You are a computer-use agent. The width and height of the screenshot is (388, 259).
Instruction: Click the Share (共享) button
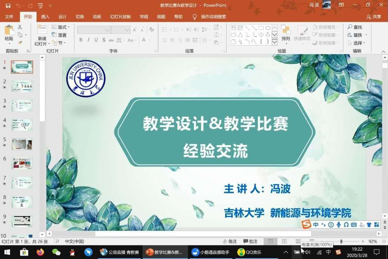(374, 17)
